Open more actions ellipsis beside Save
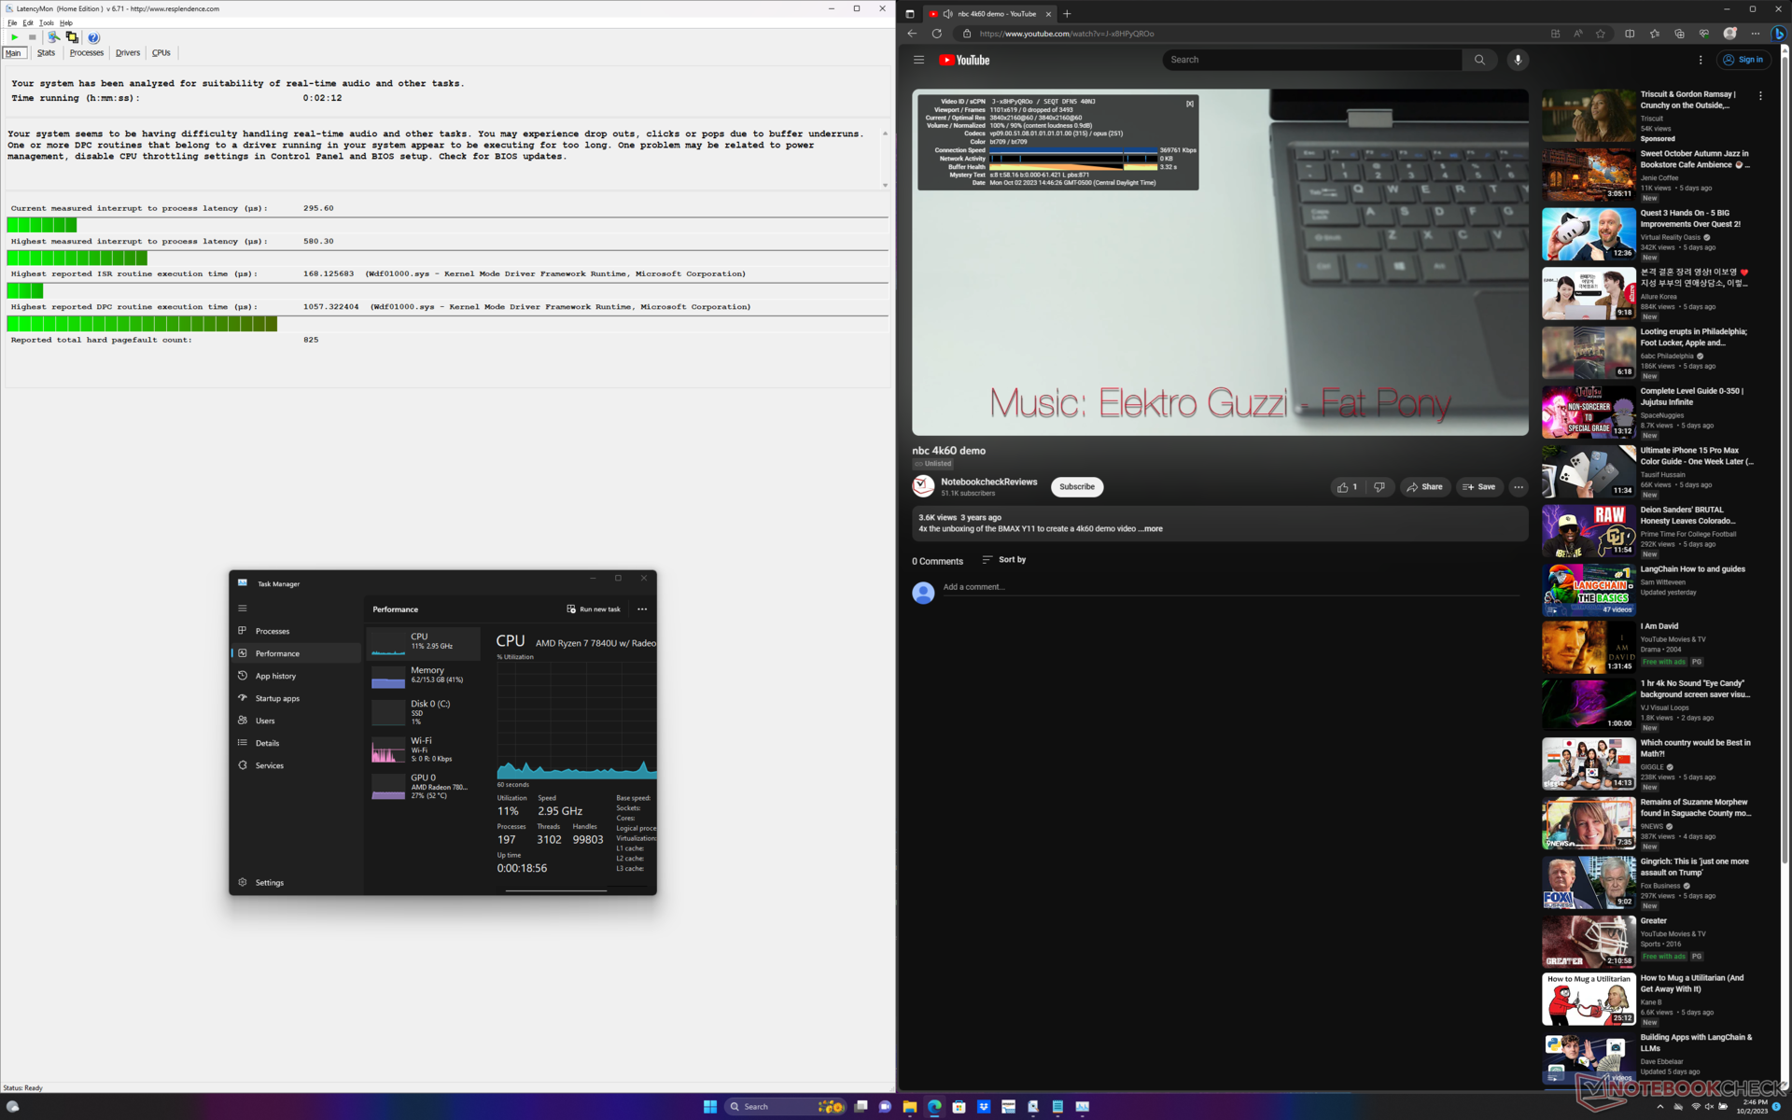1792x1120 pixels. pos(1519,487)
